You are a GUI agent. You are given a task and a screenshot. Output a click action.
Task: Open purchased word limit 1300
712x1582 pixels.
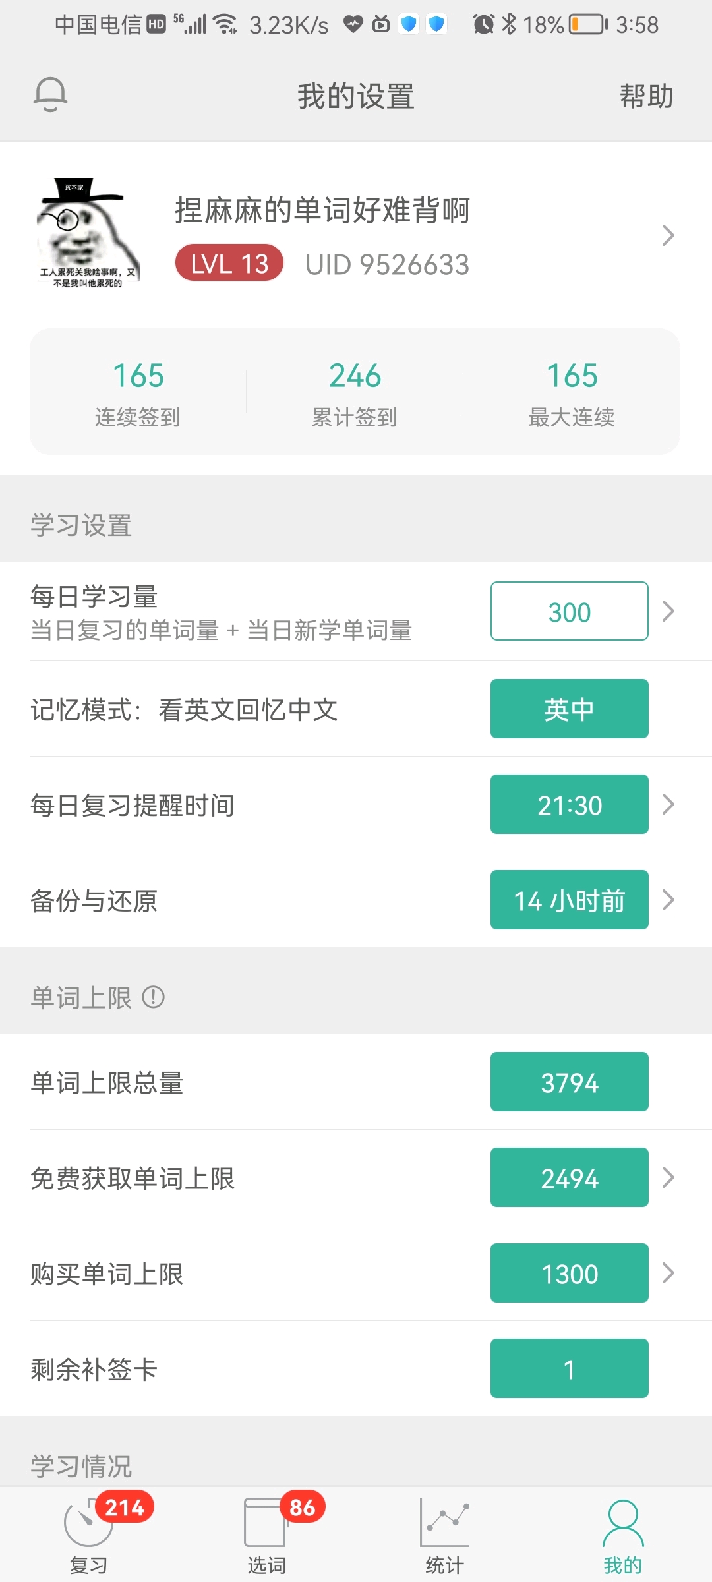pos(570,1273)
